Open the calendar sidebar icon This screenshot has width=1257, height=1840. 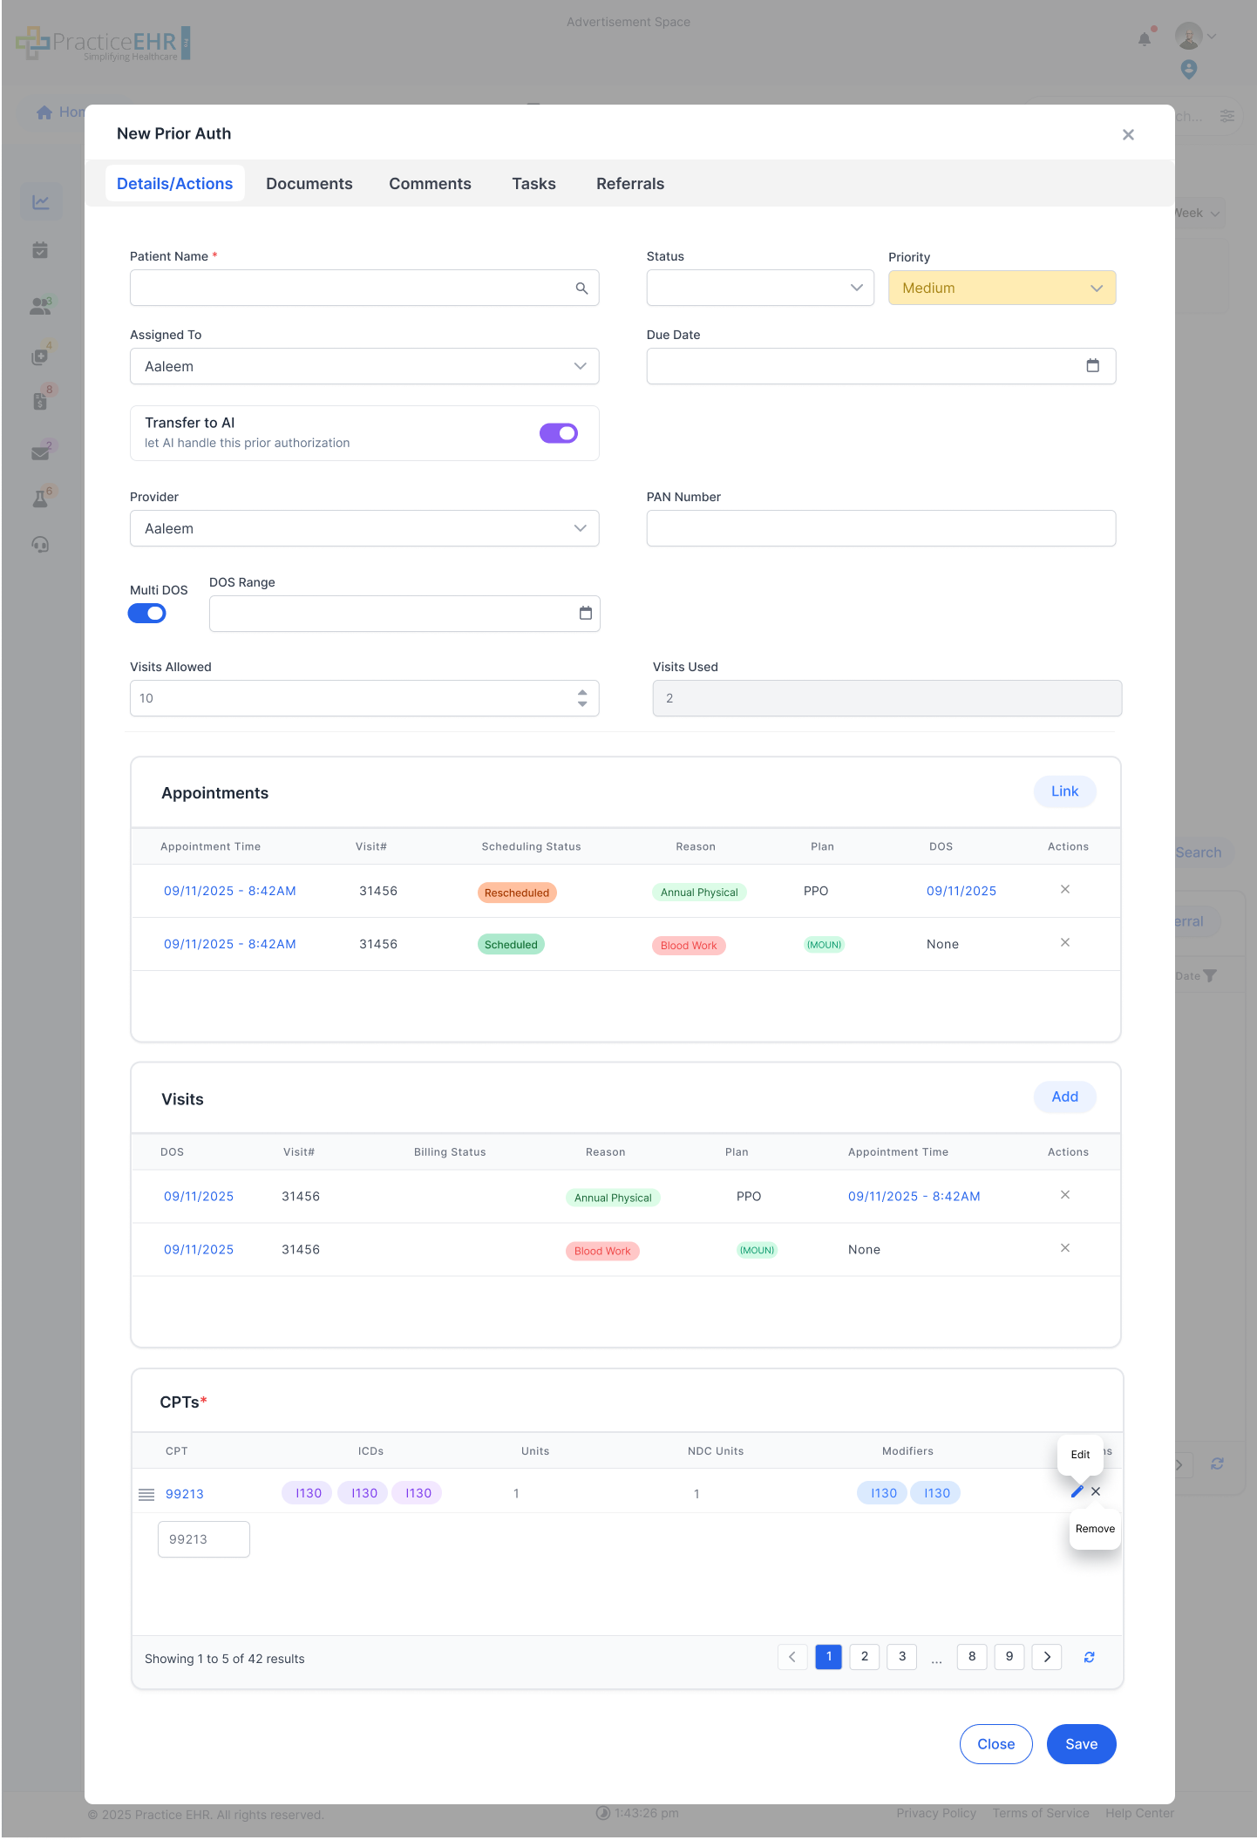click(x=41, y=251)
